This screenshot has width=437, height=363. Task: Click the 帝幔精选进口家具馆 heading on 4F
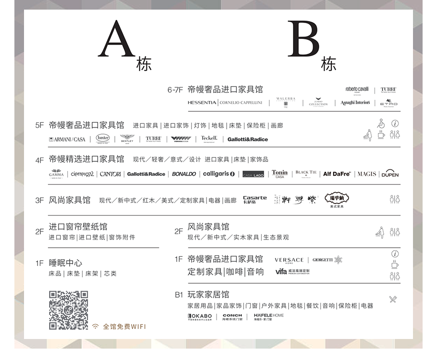point(86,159)
